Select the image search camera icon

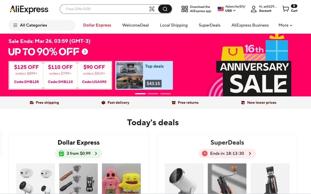pyautogui.click(x=152, y=9)
